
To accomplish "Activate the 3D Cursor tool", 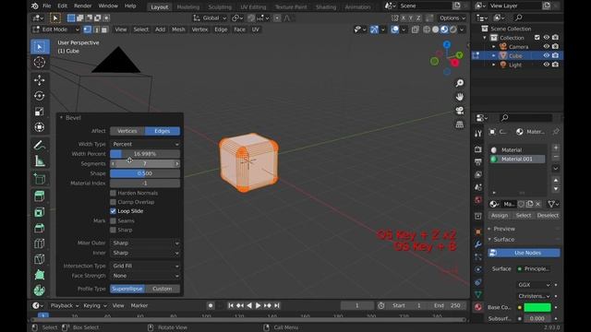I will click(40, 62).
